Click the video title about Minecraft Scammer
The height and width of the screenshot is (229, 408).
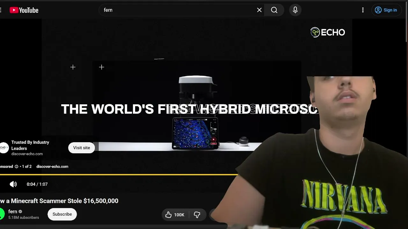coord(59,201)
